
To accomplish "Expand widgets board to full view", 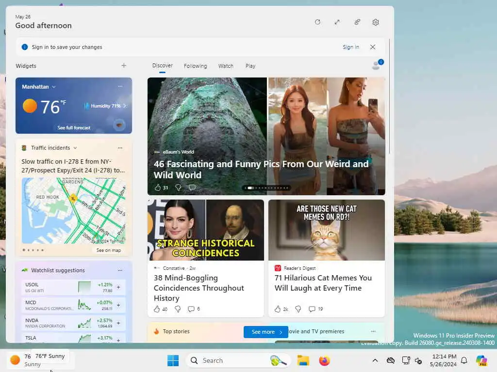I will pyautogui.click(x=337, y=22).
